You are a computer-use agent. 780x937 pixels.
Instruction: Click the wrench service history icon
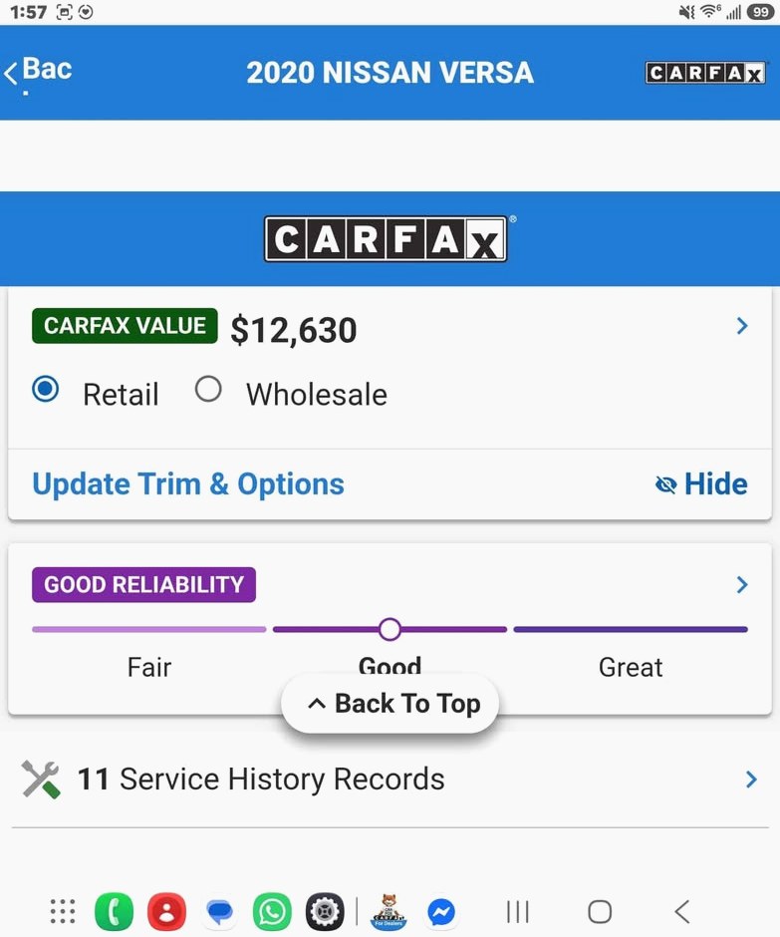pos(41,780)
